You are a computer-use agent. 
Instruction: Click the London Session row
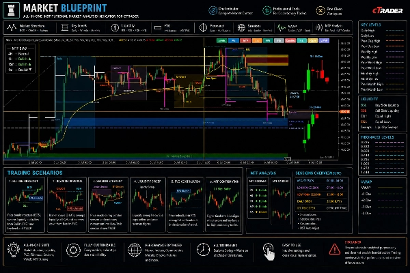(x=322, y=188)
